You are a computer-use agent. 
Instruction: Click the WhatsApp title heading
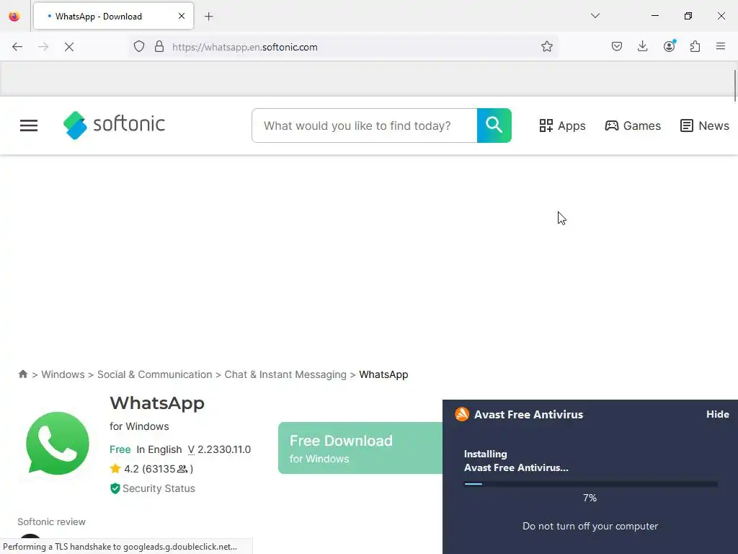pos(157,403)
